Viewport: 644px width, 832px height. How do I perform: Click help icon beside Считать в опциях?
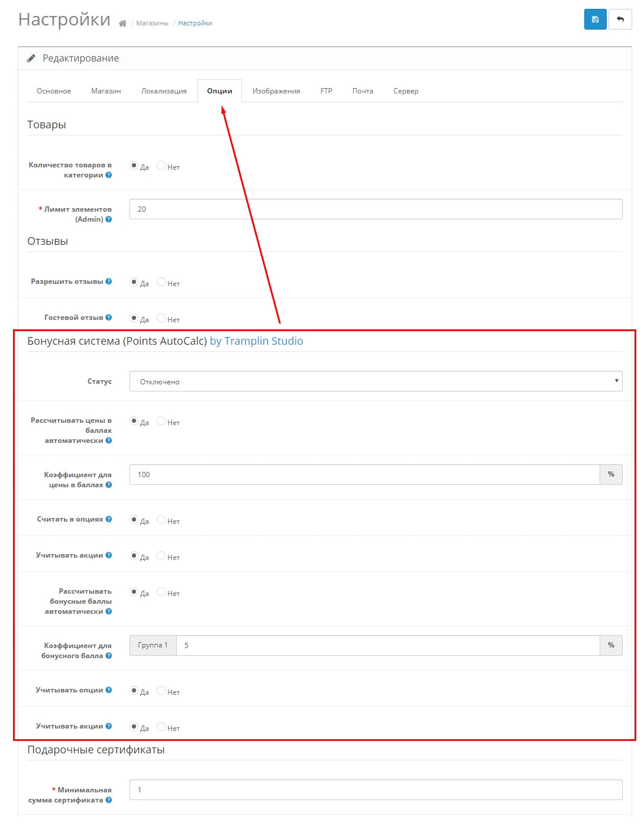108,519
